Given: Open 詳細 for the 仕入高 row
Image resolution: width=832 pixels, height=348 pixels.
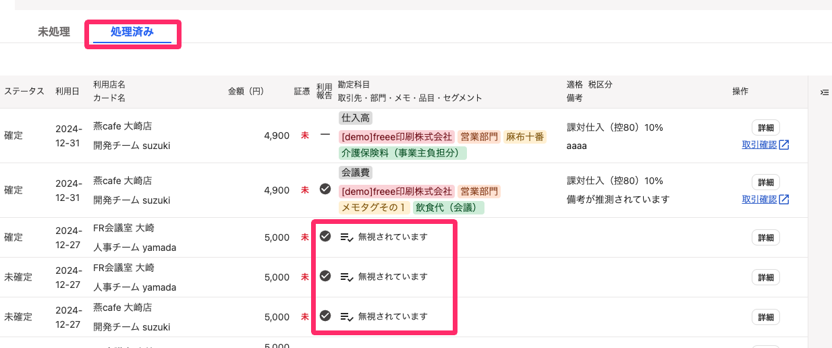Looking at the screenshot, I should click(x=766, y=127).
